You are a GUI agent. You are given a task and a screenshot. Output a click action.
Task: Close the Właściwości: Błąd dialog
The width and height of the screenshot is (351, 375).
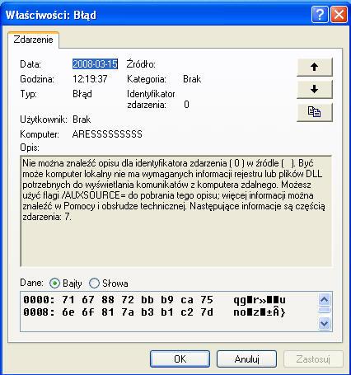coord(339,14)
